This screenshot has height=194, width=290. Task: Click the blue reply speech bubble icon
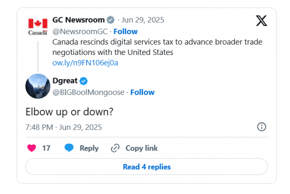tap(69, 148)
